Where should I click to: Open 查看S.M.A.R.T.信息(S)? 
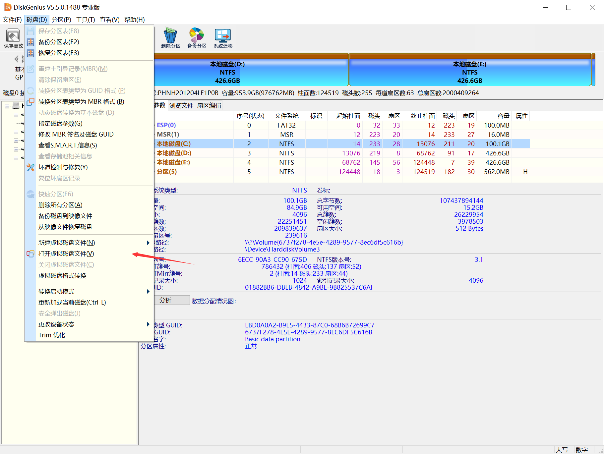[90, 145]
